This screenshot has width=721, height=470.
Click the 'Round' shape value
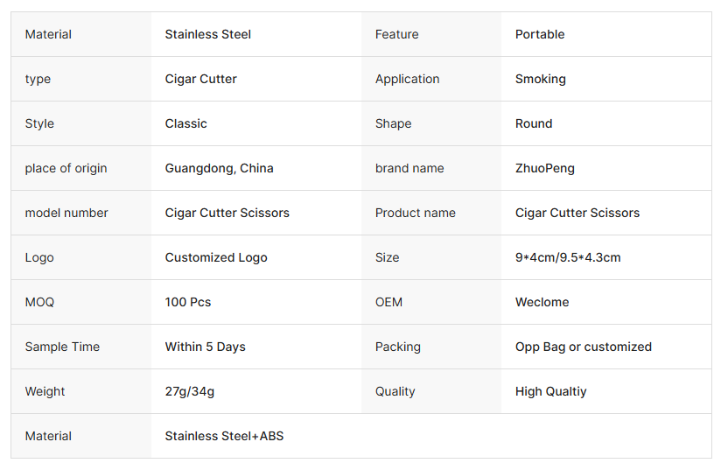(534, 123)
